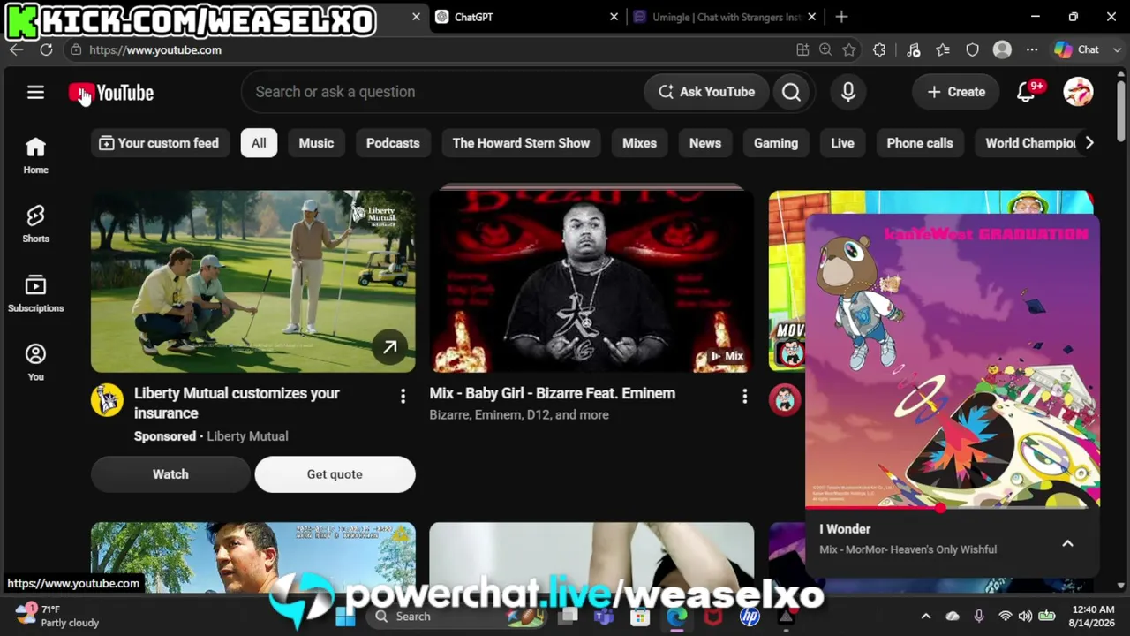Click the browser address bar URL
Viewport: 1130px width, 636px height.
(155, 50)
